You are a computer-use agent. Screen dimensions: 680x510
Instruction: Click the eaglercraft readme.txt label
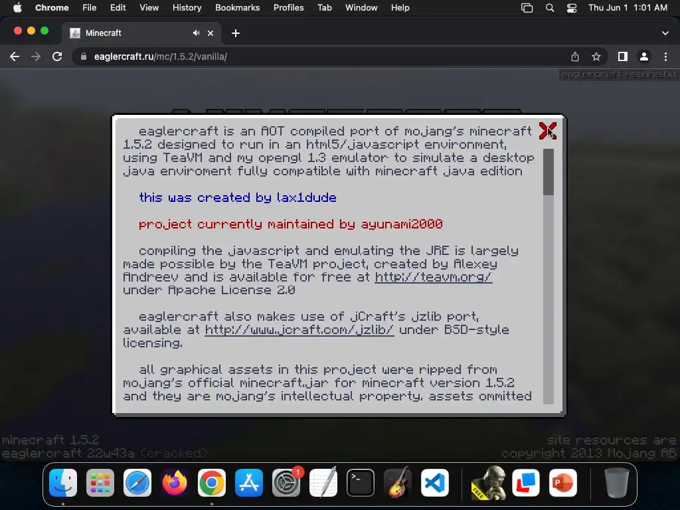click(619, 74)
